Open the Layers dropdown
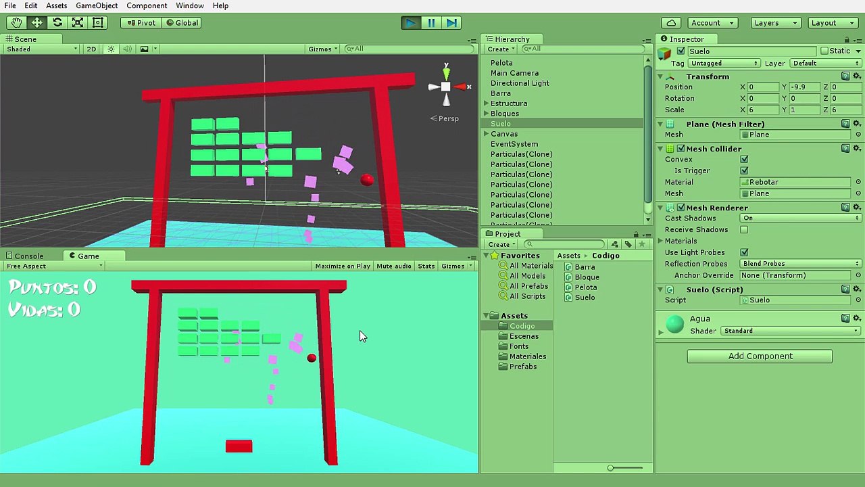865x487 pixels. 776,22
